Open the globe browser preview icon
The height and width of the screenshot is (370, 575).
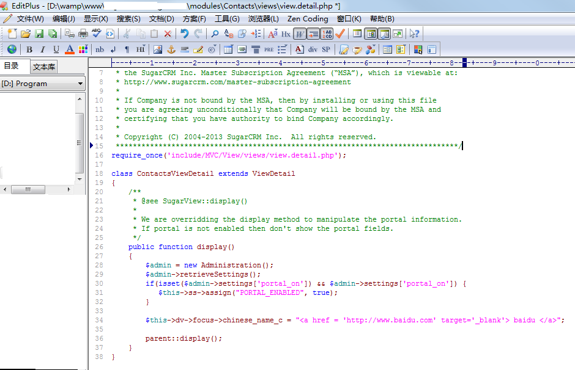[12, 49]
